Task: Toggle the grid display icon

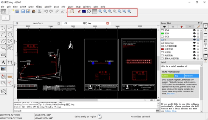Action: click(x=94, y=11)
